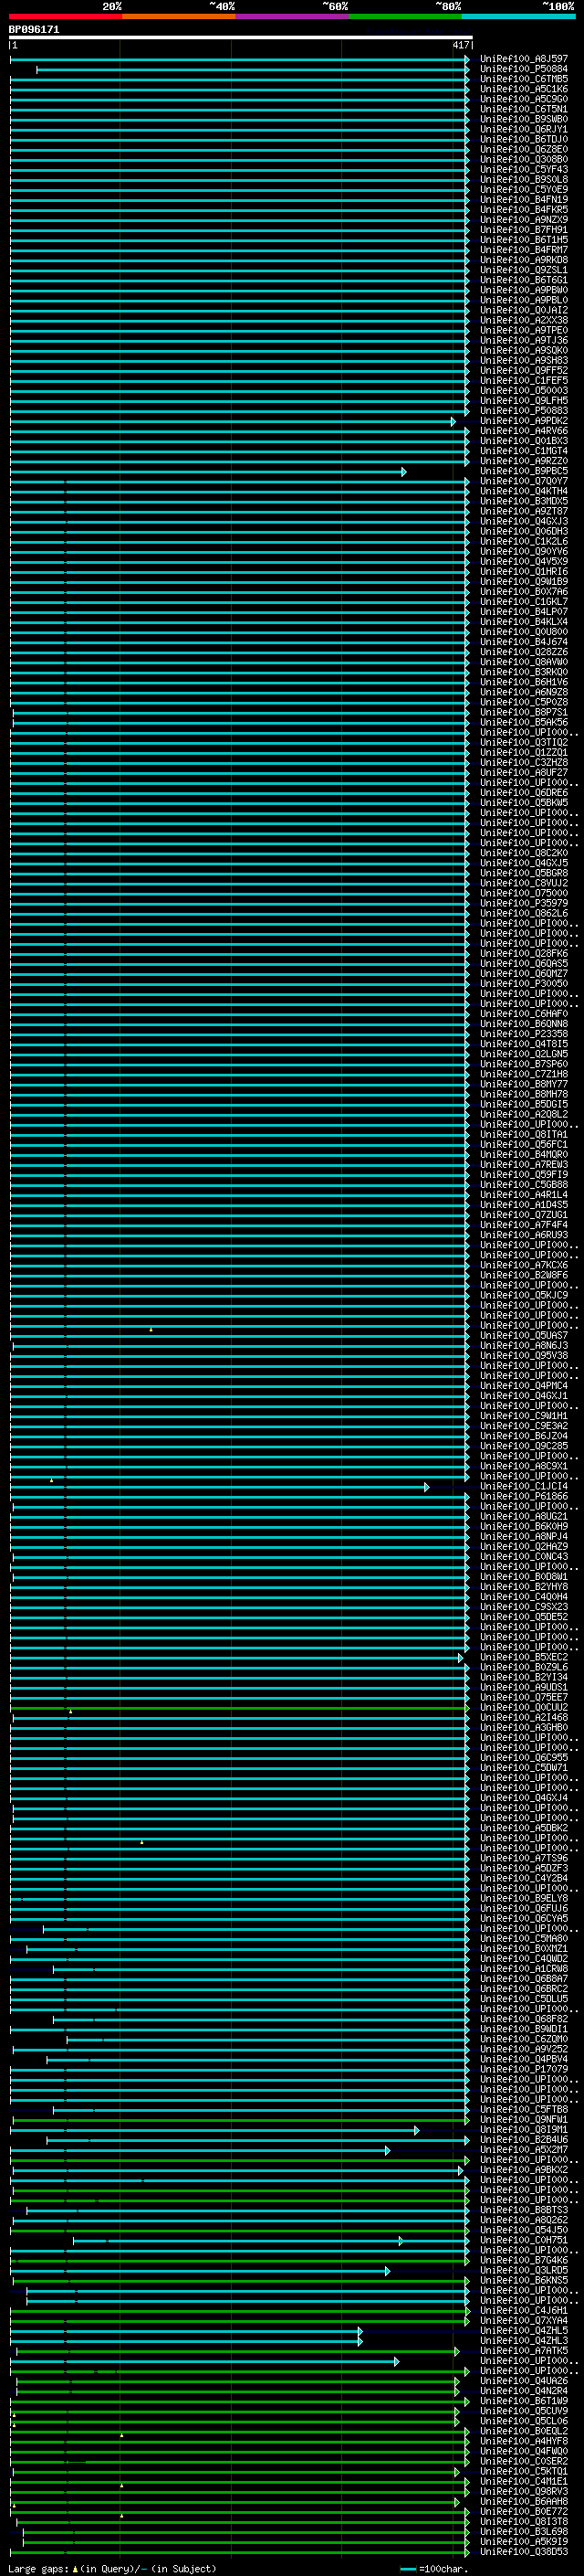Click the alignment bar for UniRef100_A5X2M7

(x=200, y=2150)
